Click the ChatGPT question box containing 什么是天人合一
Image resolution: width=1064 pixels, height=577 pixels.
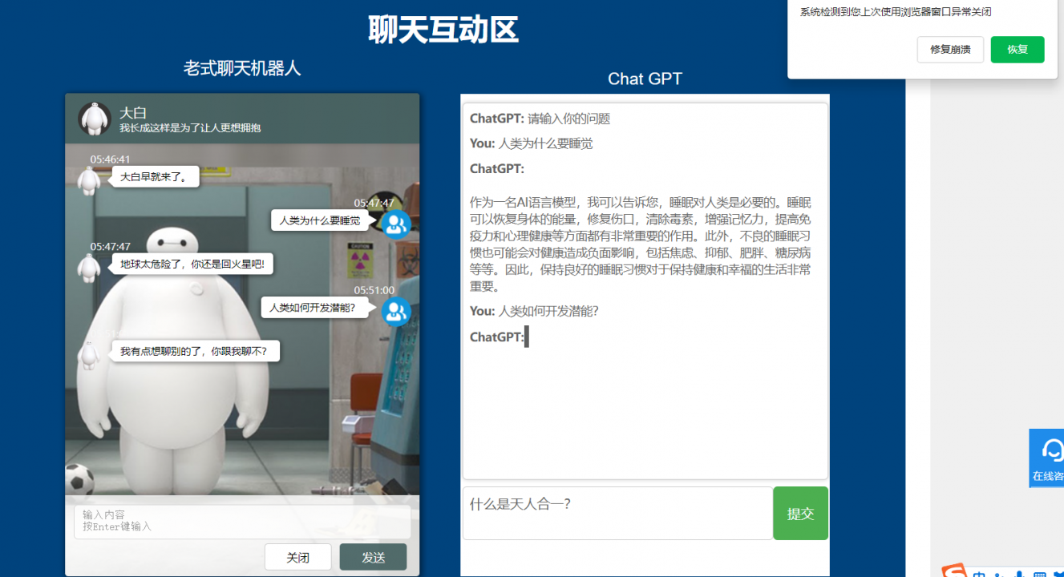pyautogui.click(x=617, y=514)
